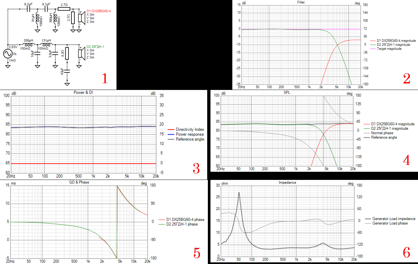The width and height of the screenshot is (418, 264).
Task: Click Normal phase in the SPL legend
Action: pyautogui.click(x=382, y=133)
